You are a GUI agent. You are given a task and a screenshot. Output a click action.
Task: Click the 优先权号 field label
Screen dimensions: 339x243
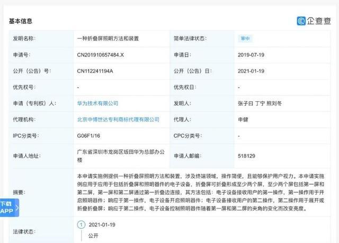point(24,87)
